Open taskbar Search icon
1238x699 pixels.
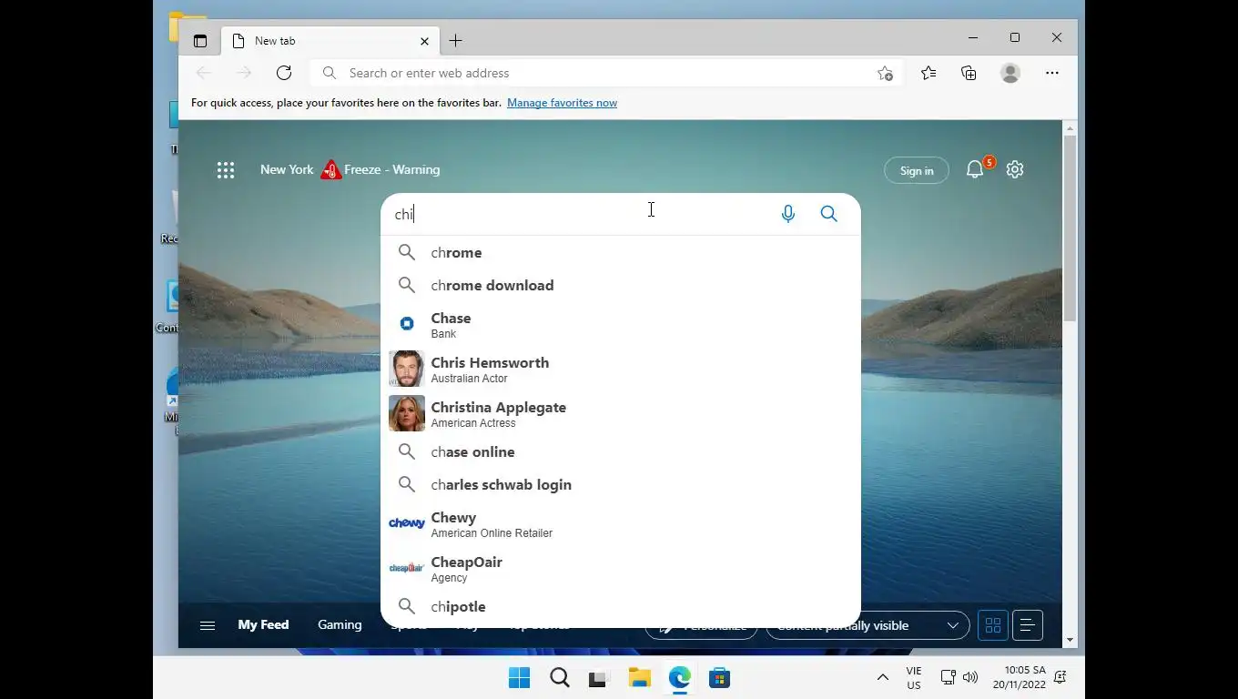(x=560, y=678)
